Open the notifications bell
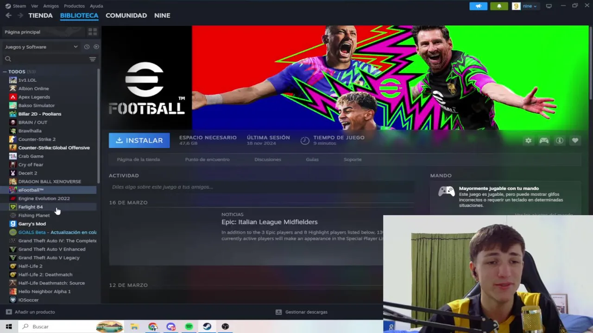Viewport: 593px width, 333px height. click(x=499, y=6)
